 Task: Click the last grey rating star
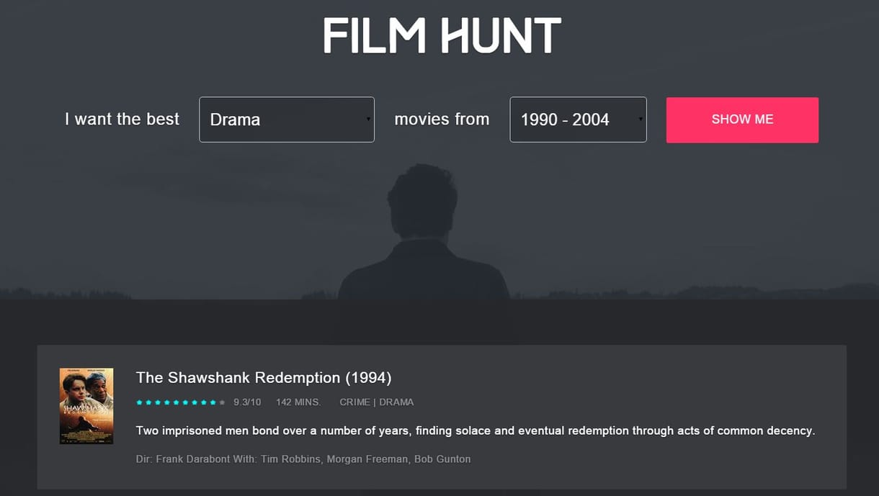pos(222,402)
